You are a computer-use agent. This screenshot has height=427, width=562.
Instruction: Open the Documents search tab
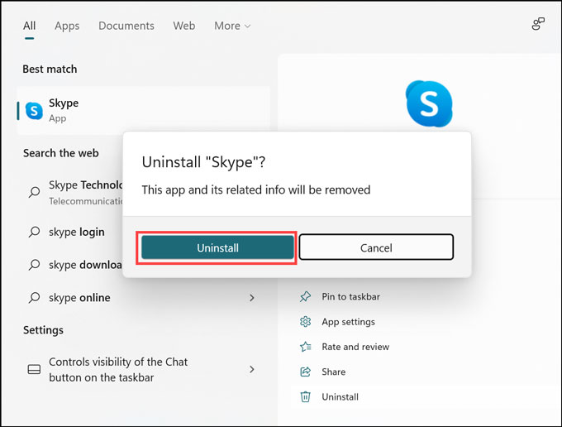click(x=126, y=26)
